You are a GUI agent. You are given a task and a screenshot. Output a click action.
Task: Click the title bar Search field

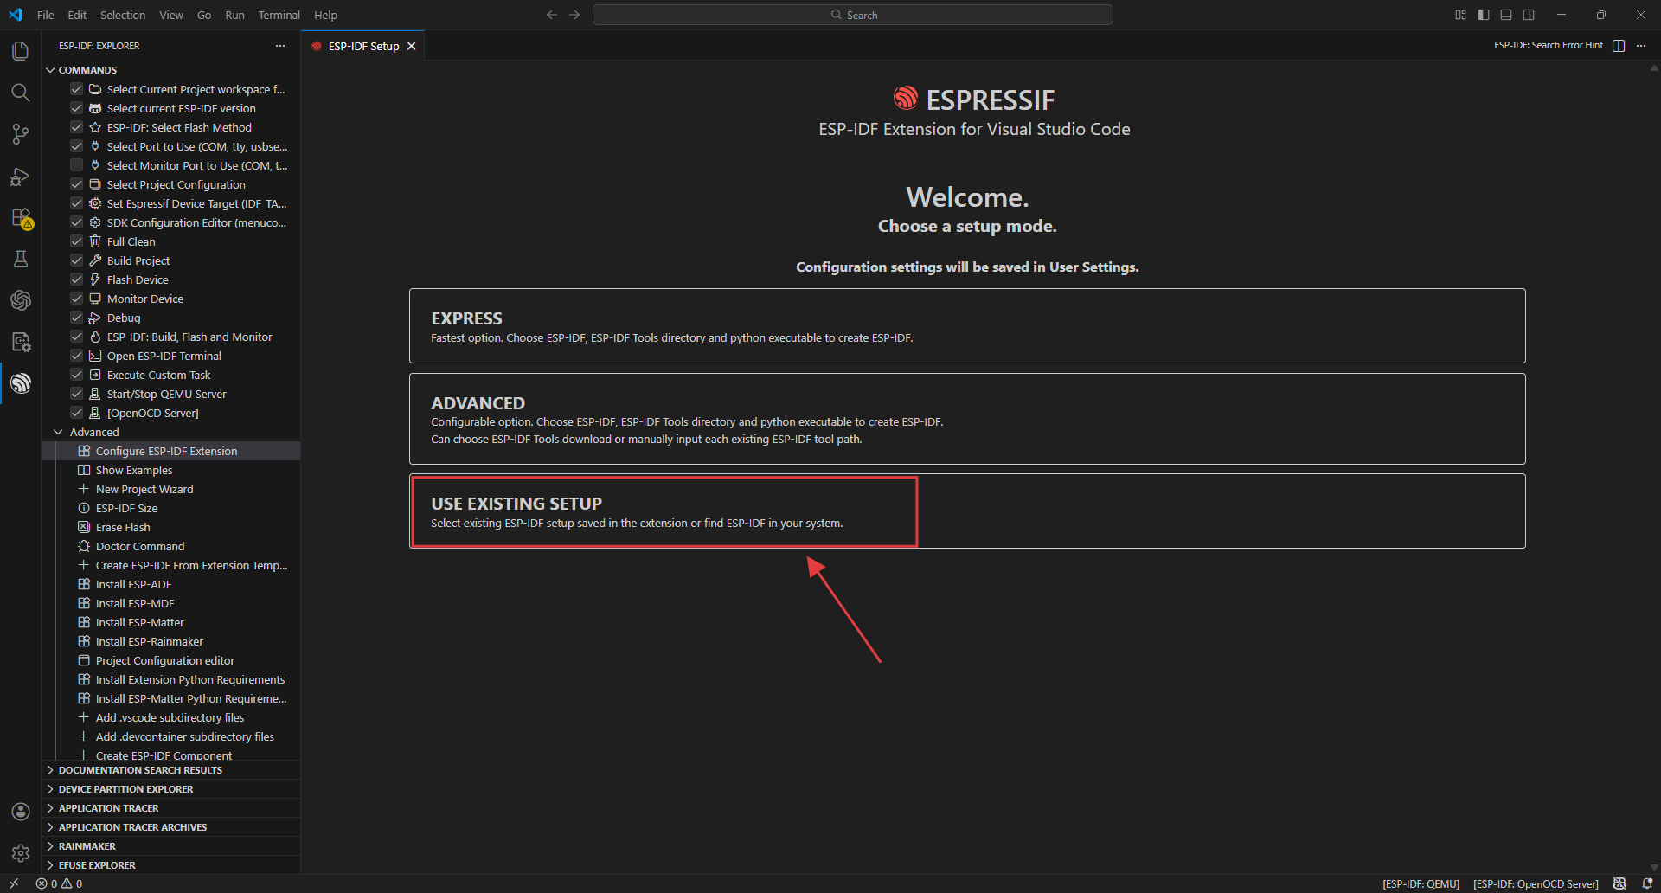click(853, 15)
